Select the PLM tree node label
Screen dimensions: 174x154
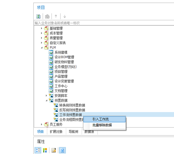(53, 47)
